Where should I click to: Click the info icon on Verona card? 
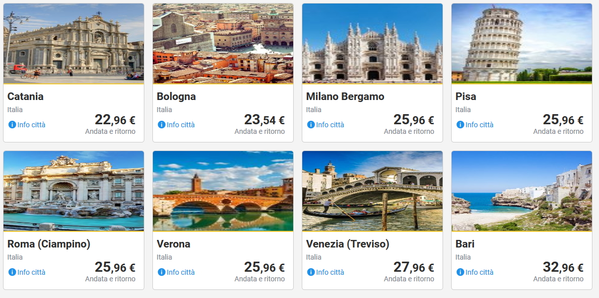(161, 272)
